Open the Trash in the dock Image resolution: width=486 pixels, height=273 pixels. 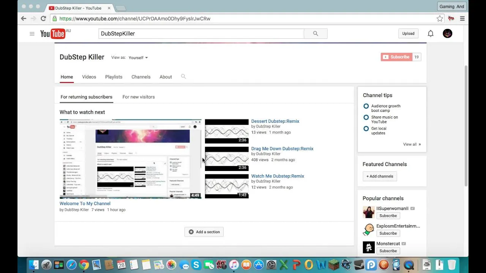(x=451, y=265)
